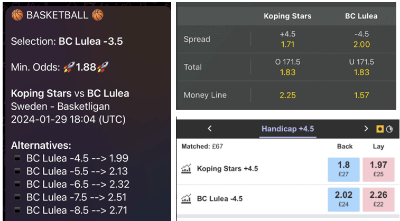Lay Koping Stars +4.5 at 1.97
This screenshot has height=221, width=400.
[x=378, y=169]
